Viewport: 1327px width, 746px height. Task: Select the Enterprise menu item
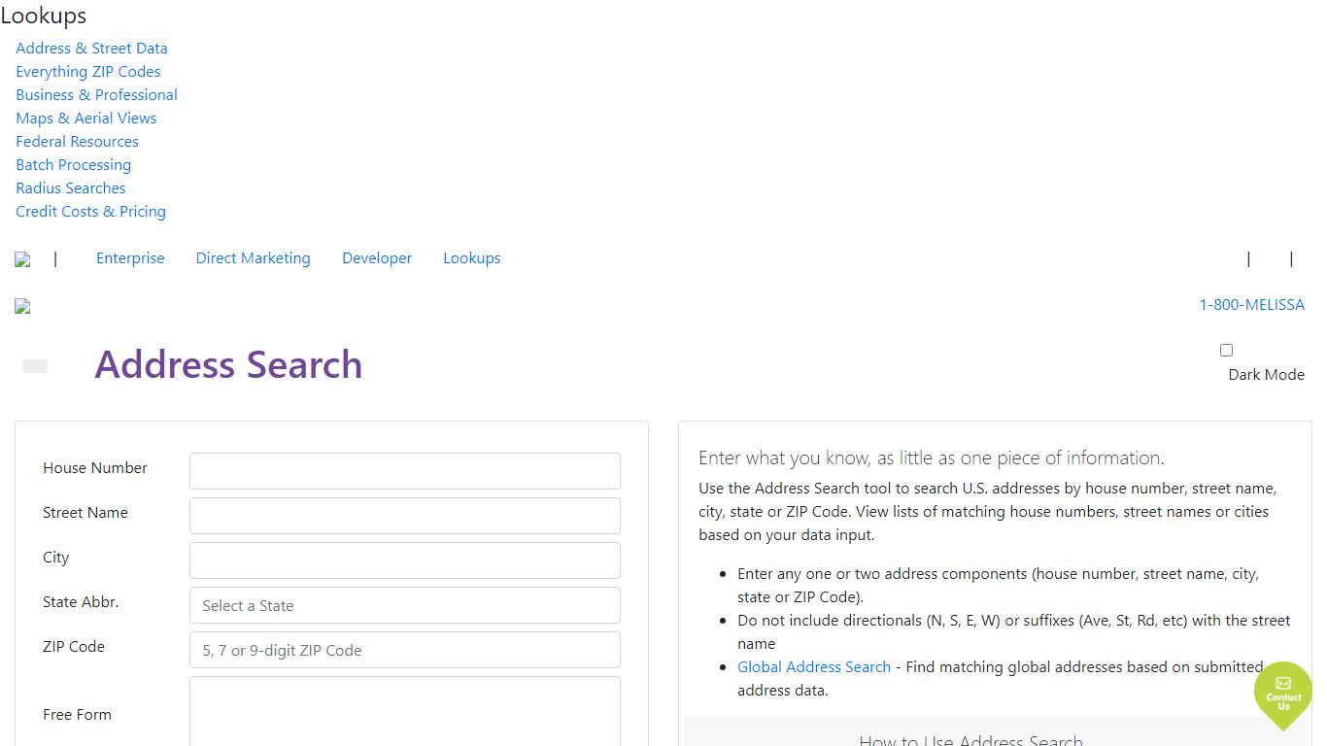click(130, 257)
